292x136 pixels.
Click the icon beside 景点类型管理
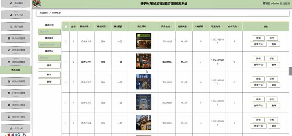(9, 38)
